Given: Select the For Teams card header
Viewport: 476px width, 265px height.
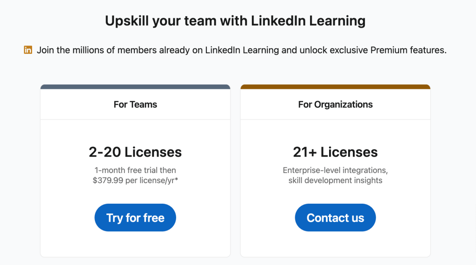Looking at the screenshot, I should pos(135,105).
